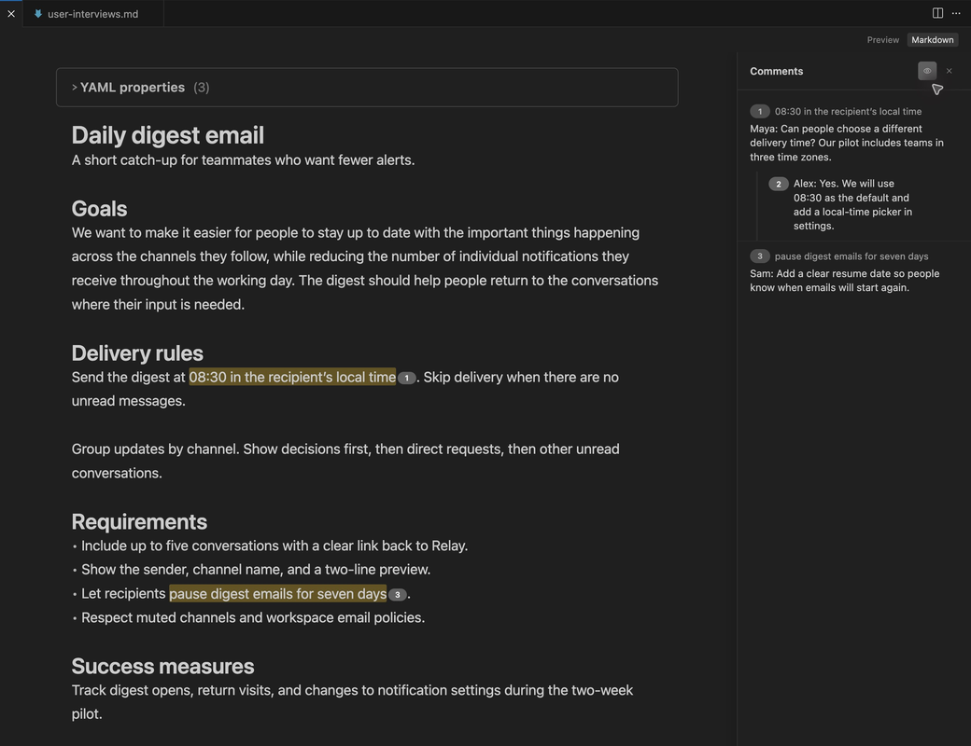This screenshot has width=971, height=746.
Task: Close the user-interviews.md tab with the X
Action: click(11, 14)
